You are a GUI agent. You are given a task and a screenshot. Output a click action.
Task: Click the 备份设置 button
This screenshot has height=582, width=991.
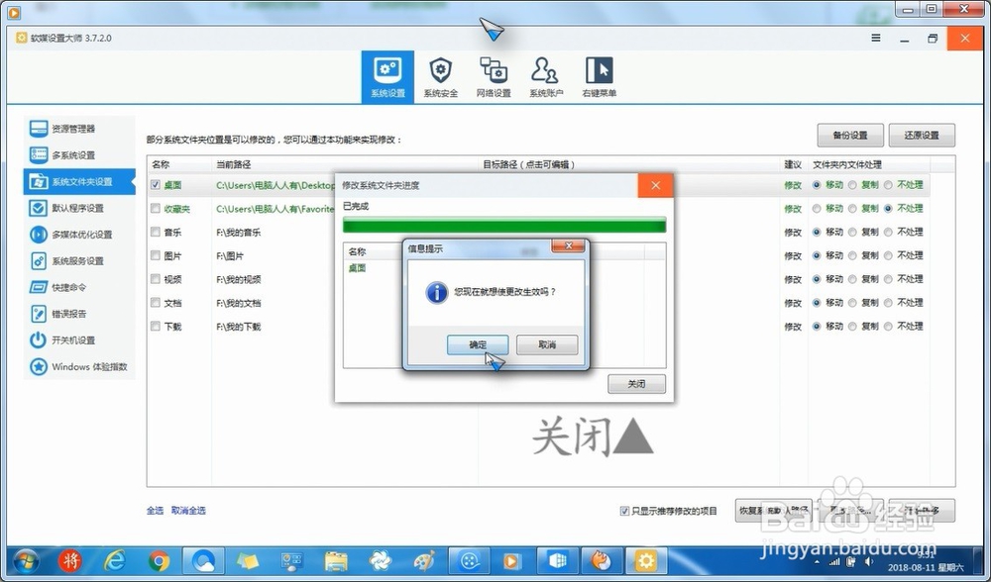[x=850, y=135]
